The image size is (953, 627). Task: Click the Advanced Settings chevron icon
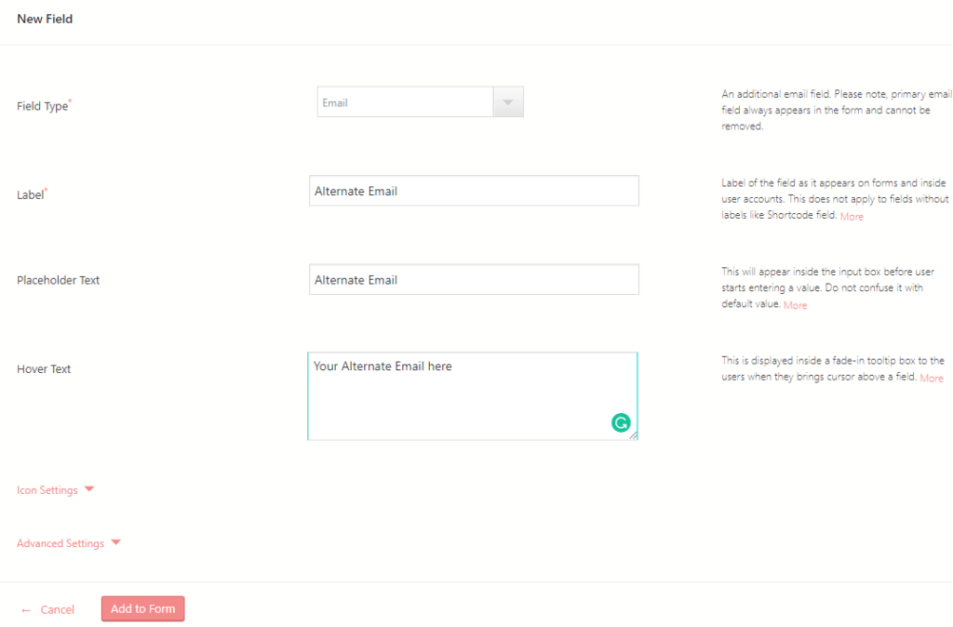(x=115, y=541)
